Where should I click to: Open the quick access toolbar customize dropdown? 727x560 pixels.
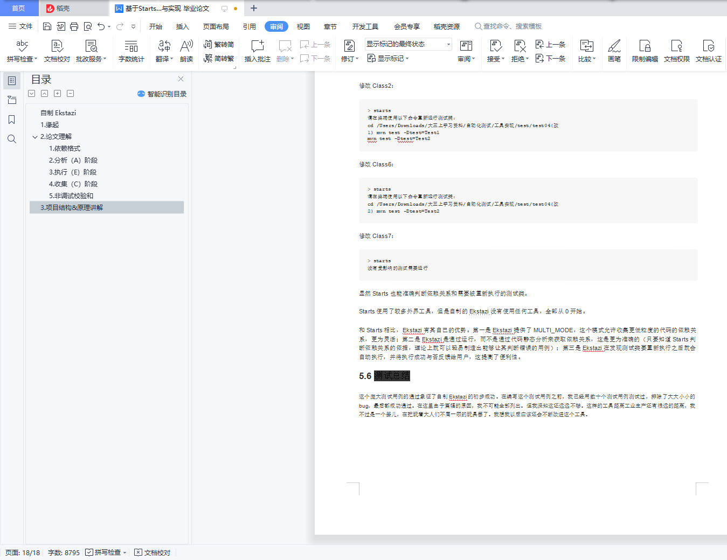tap(133, 26)
